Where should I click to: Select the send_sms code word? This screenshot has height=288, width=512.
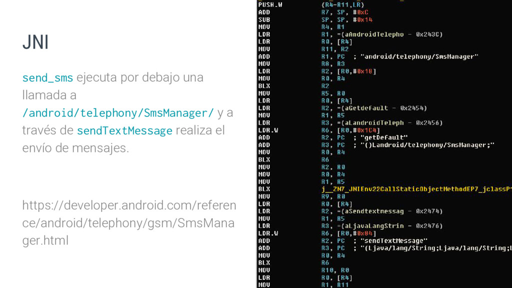click(47, 78)
